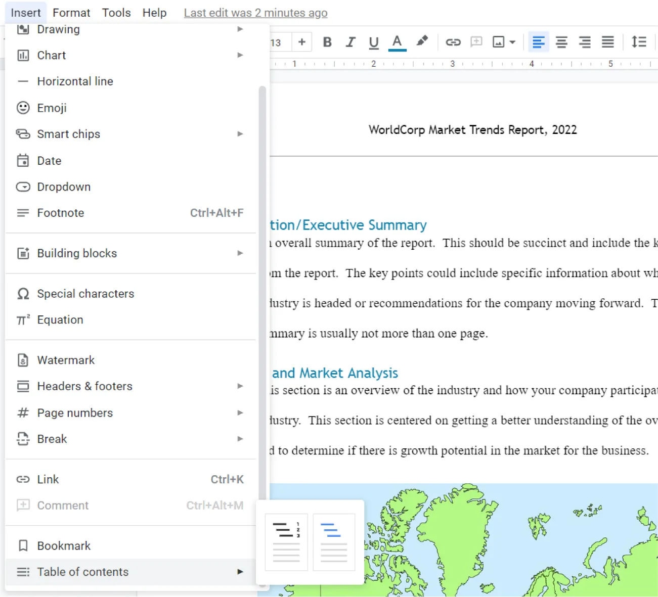Screen dimensions: 658x597
Task: Select the numbered page table of contents style
Action: click(x=286, y=541)
